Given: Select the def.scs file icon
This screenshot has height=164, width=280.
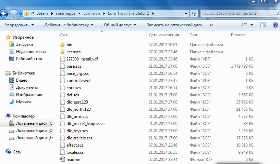Looking at the screenshot, I should [62, 95].
